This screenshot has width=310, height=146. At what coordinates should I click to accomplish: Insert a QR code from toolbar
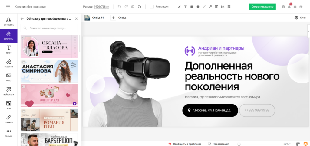point(229,7)
